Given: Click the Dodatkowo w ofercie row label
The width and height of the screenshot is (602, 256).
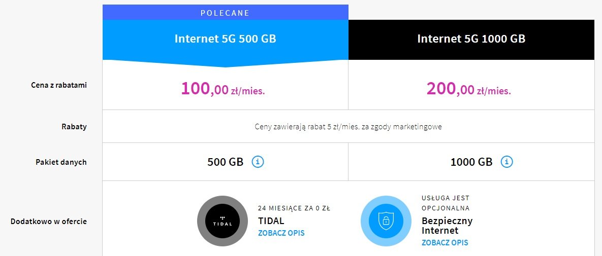Looking at the screenshot, I should click(x=49, y=222).
